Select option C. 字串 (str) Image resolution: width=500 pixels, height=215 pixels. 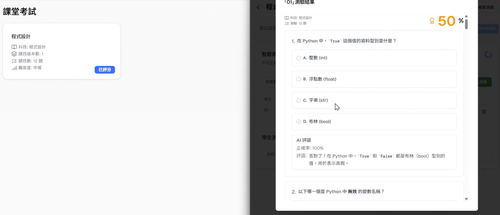coord(374,100)
